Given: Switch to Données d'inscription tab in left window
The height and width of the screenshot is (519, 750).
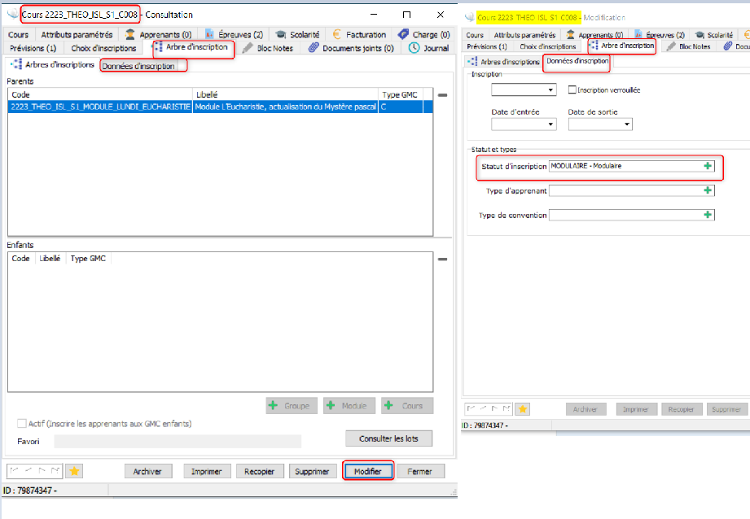Looking at the screenshot, I should (x=138, y=66).
